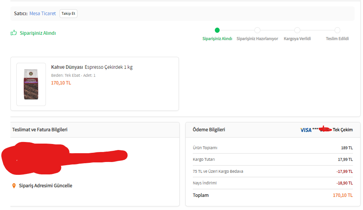The height and width of the screenshot is (210, 363).
Task: Click the Kargo Tutarı row label
Action: [204, 160]
